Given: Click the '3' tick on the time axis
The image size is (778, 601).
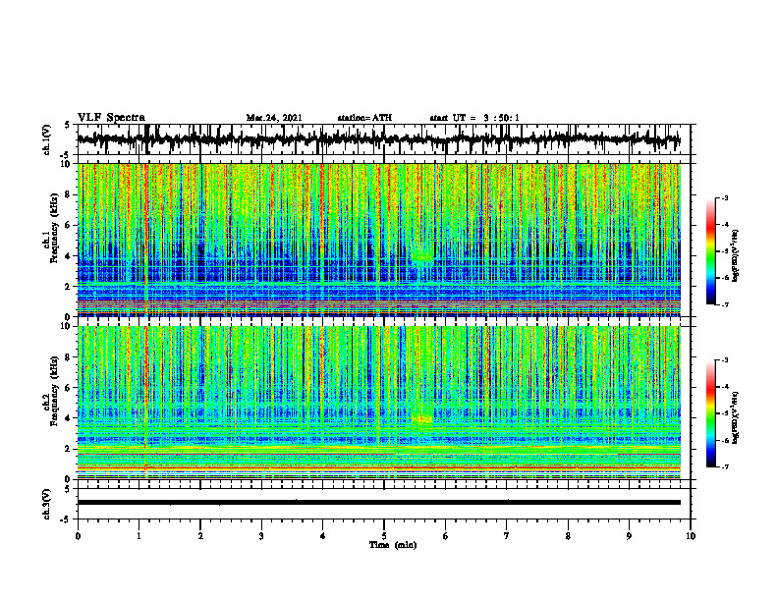Looking at the screenshot, I should 261,536.
